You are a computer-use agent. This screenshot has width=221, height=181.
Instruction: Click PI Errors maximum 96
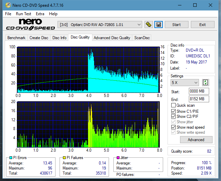[x=50, y=168]
